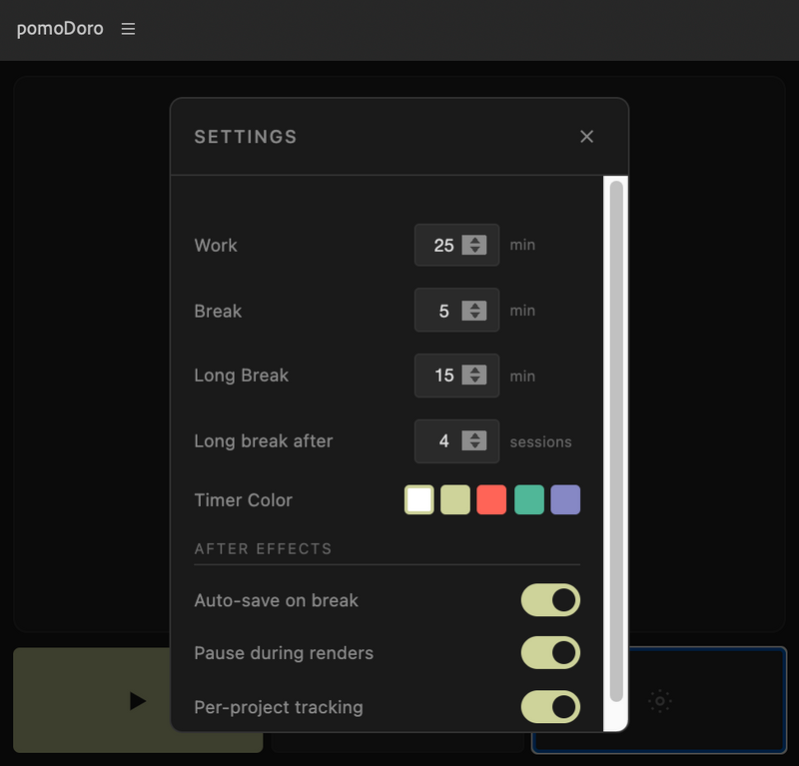Select the red timer color swatch

pos(491,499)
